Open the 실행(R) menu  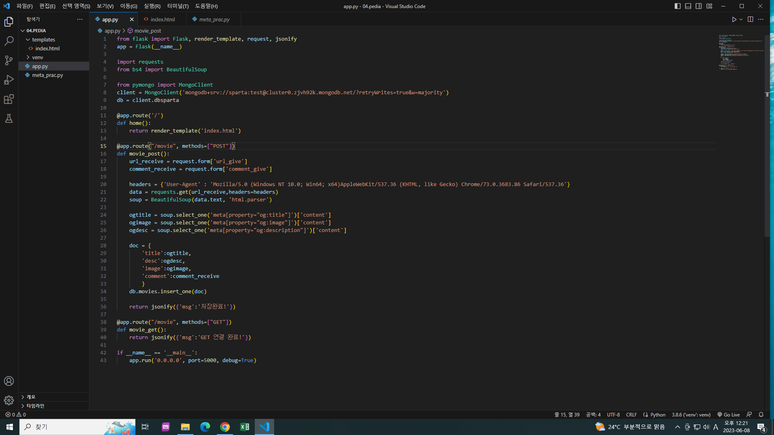[152, 6]
